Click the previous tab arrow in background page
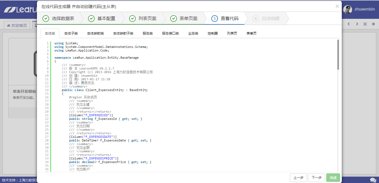This screenshot has width=379, height=183. click(x=349, y=24)
